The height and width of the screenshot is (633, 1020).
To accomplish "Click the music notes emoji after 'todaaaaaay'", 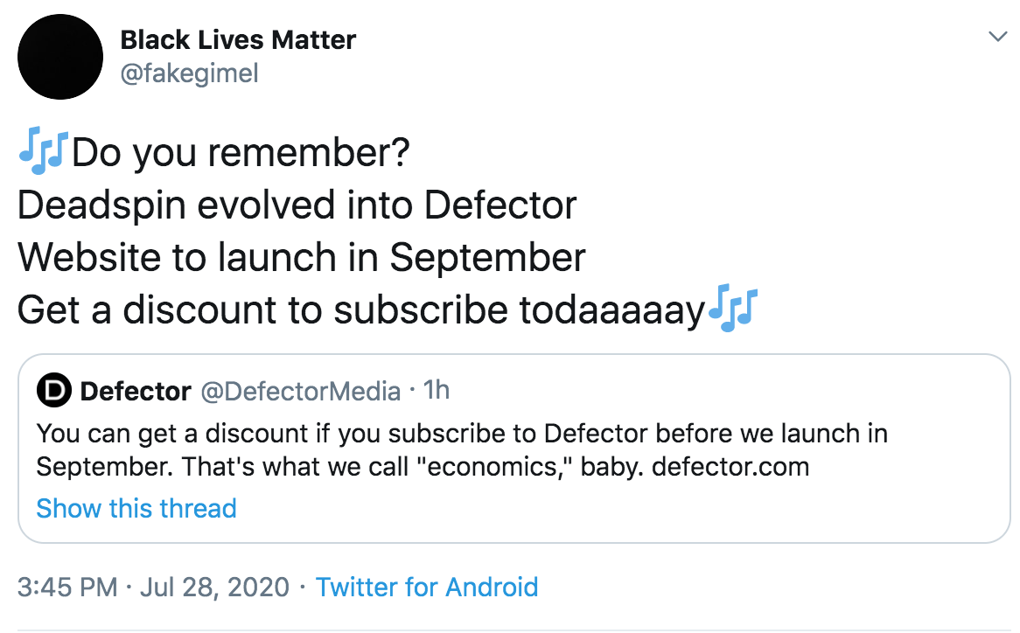I will coord(732,310).
